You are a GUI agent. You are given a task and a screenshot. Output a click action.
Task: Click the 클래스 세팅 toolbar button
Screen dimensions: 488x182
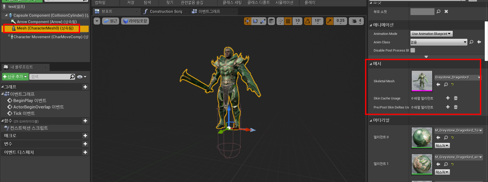(x=232, y=3)
